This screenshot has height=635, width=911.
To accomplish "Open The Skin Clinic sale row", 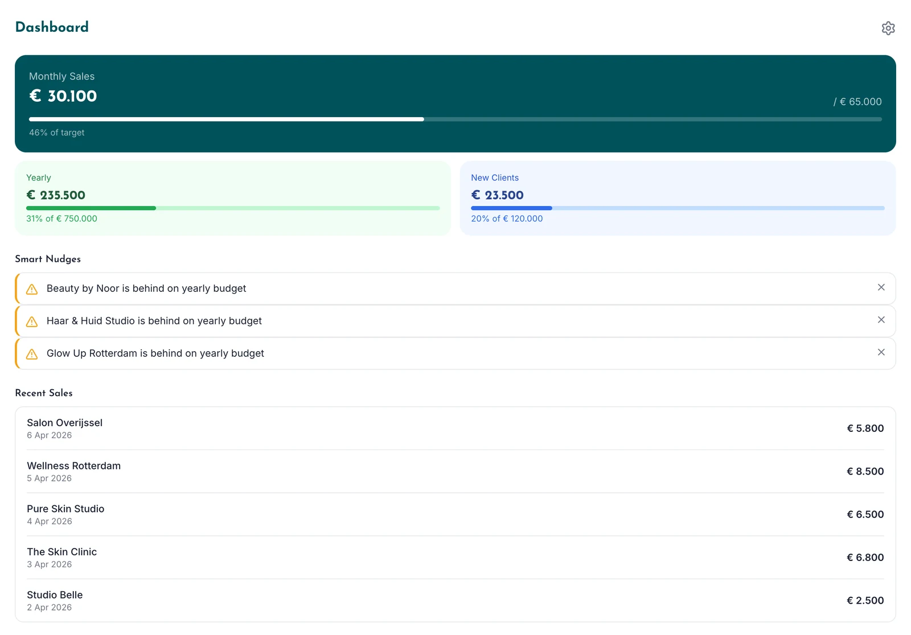I will pyautogui.click(x=455, y=558).
